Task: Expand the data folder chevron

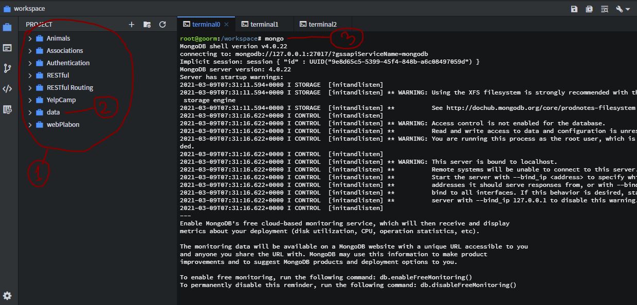Action: pos(30,112)
